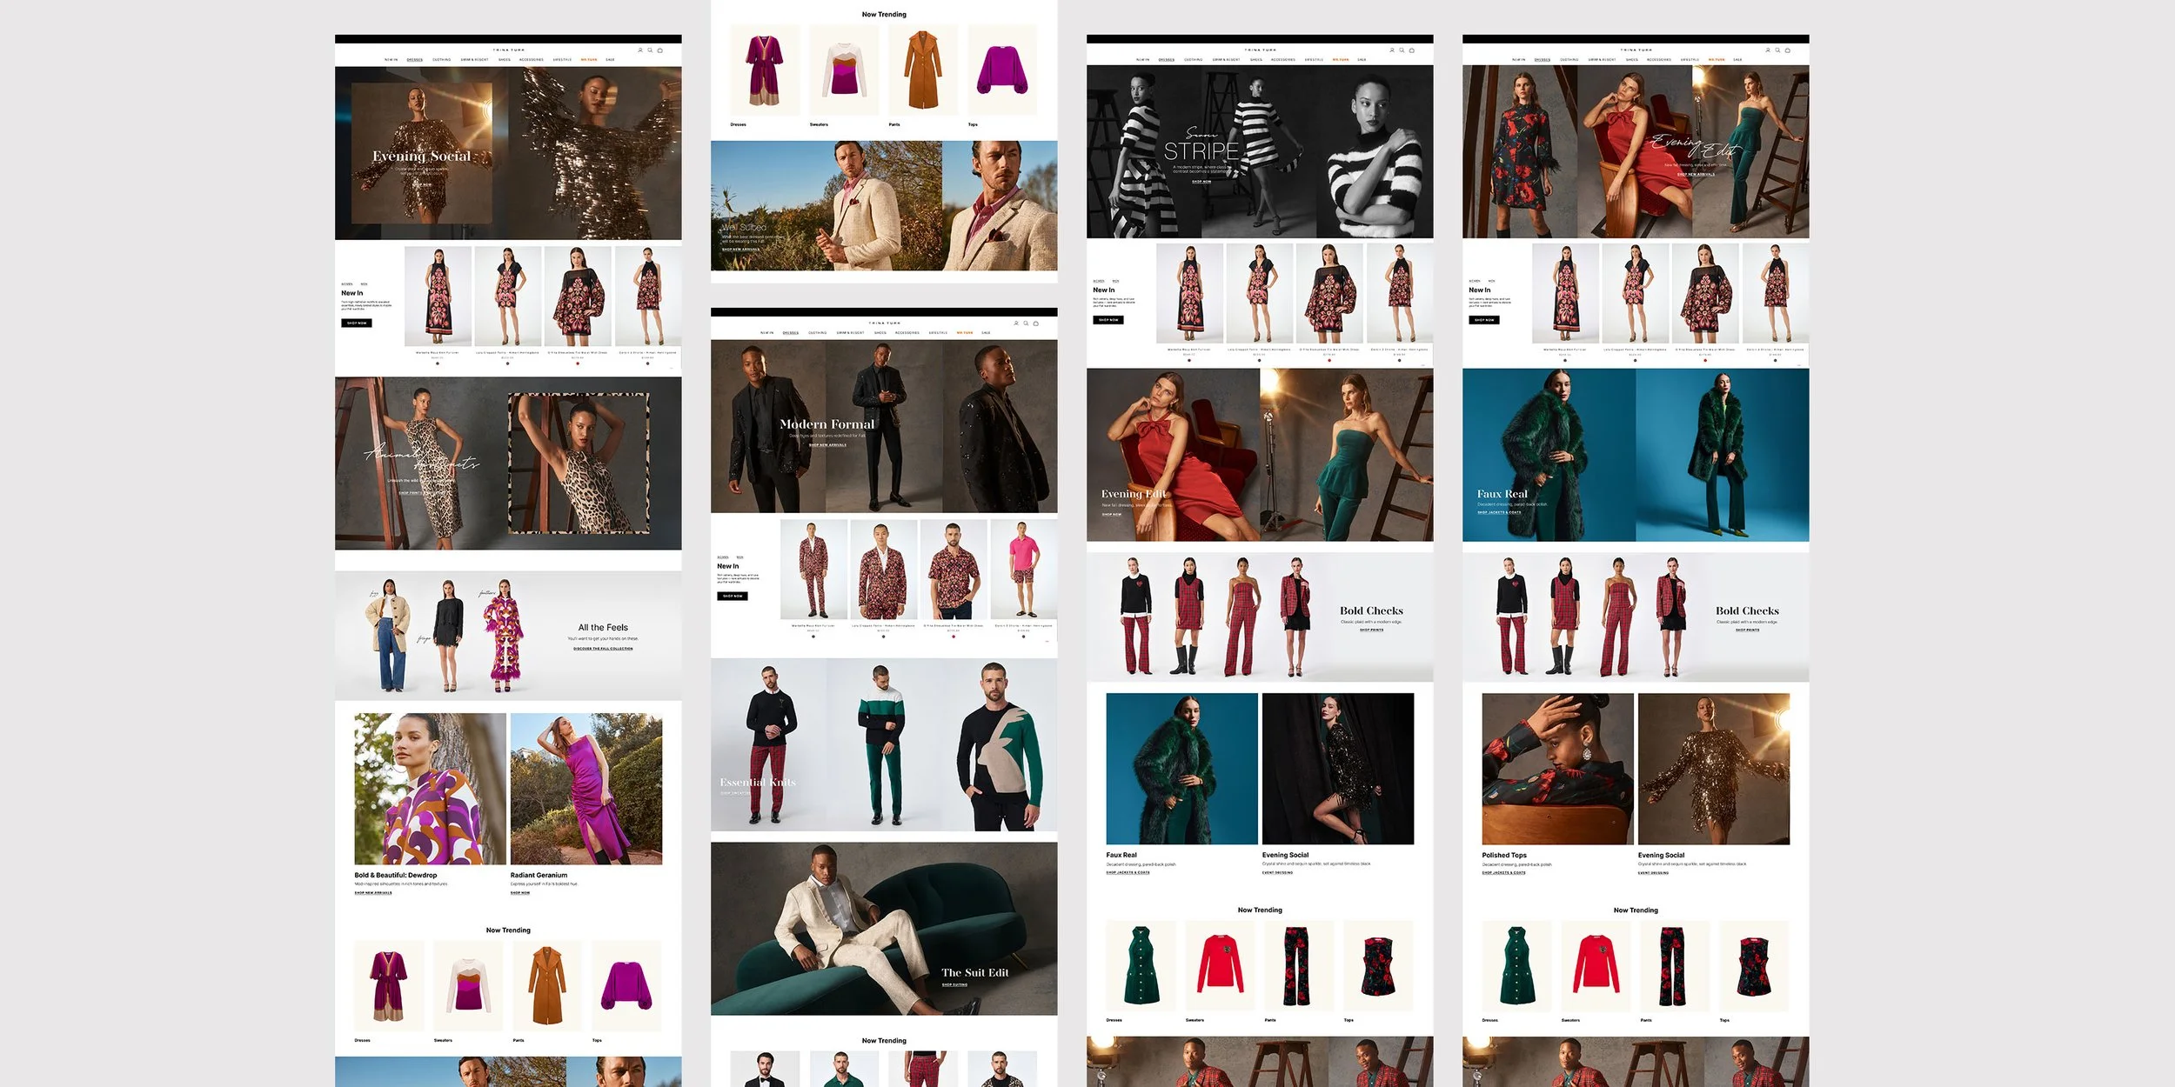Follow the Shop Suiting link on Suit Edit banner

954,985
